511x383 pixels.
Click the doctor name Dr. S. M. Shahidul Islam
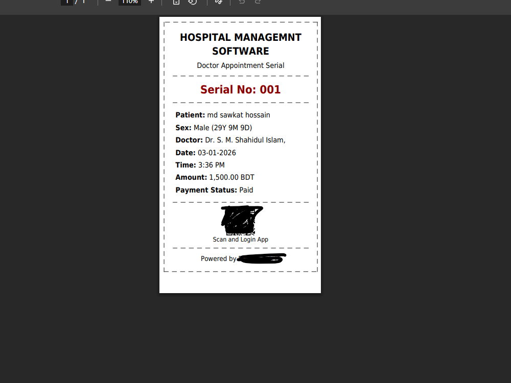[x=245, y=140]
